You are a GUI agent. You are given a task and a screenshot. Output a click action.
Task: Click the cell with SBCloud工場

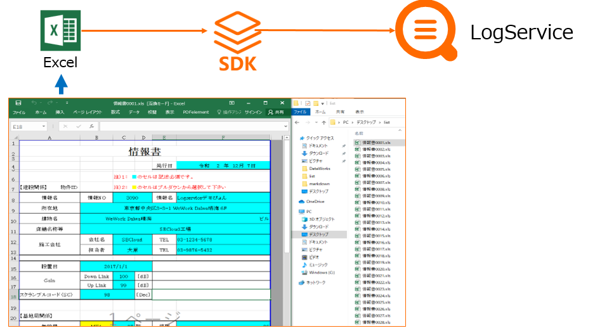coord(175,229)
